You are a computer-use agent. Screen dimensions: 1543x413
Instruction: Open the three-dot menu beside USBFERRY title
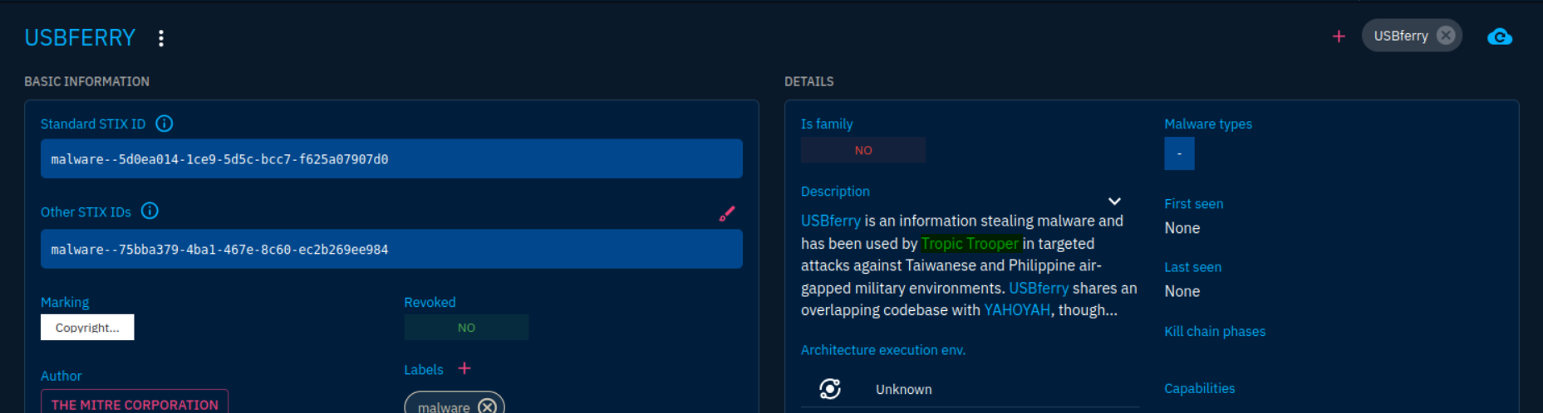[161, 38]
